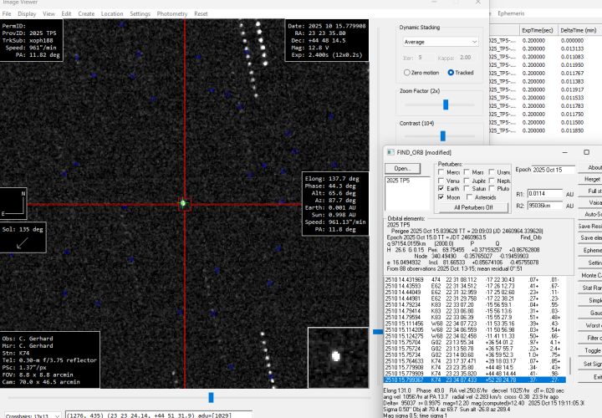Viewport: 602px width, 418px height.
Task: Click the solar direction arrow indicator
Action: (21, 242)
